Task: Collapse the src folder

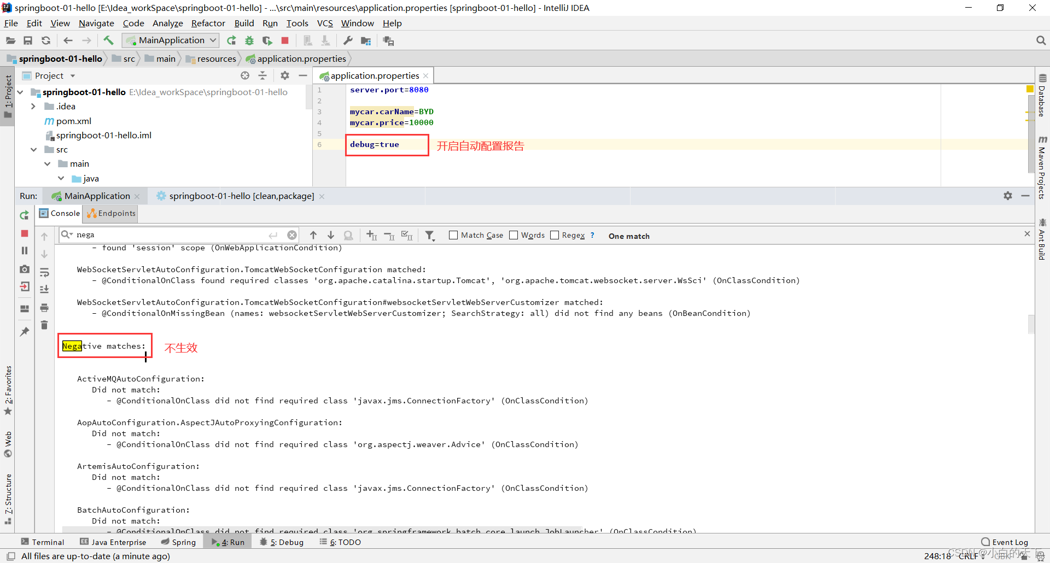Action: click(x=33, y=149)
